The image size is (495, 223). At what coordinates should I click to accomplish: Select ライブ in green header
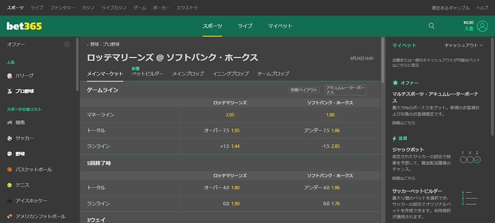[x=245, y=26]
